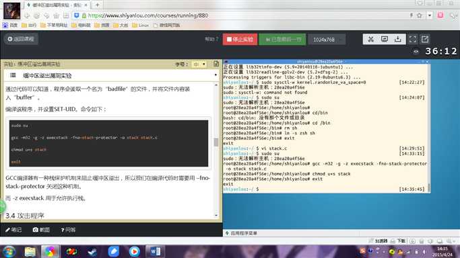Open the Notes tab with the pencil icon
460x258 pixels.
(13, 230)
